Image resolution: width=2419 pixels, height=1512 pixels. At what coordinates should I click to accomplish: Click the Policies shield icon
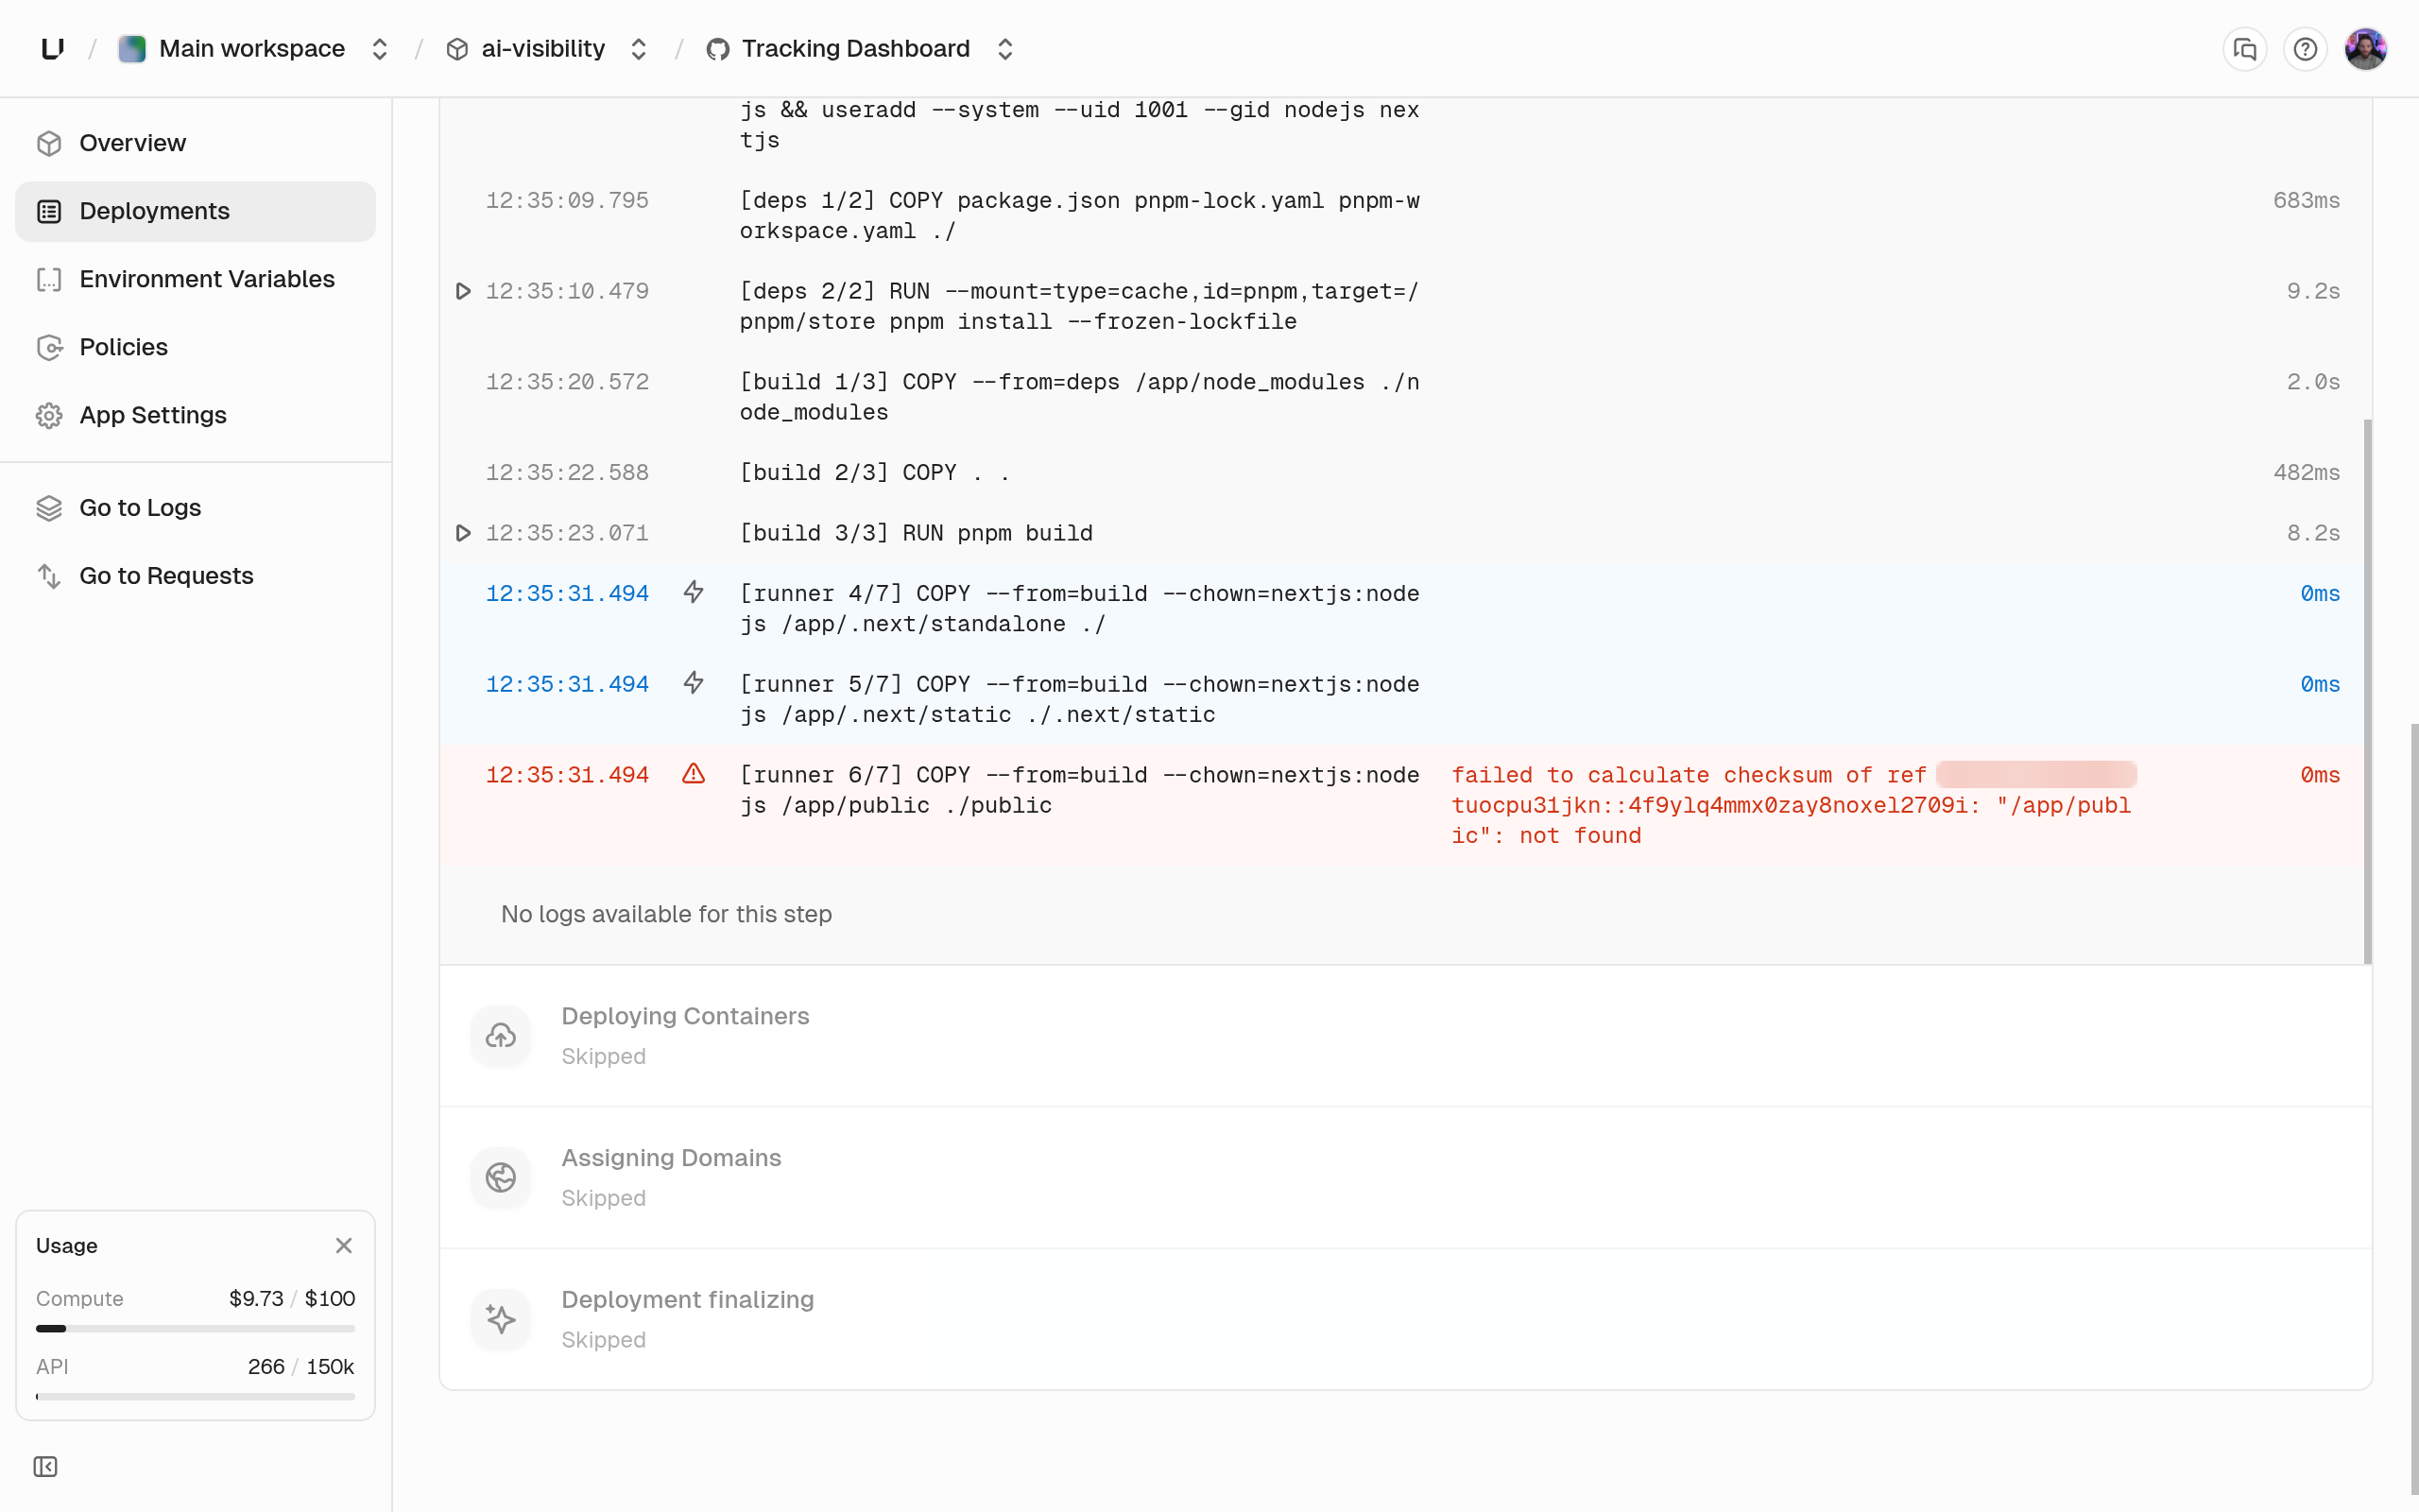(x=49, y=348)
